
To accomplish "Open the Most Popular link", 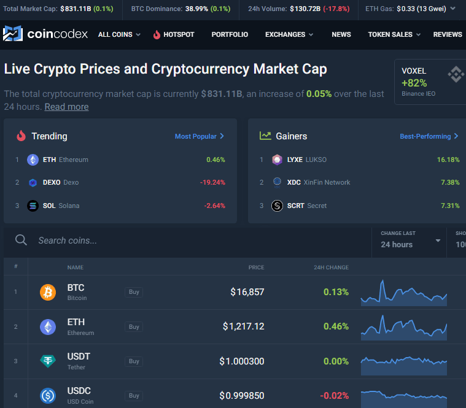I will [200, 136].
